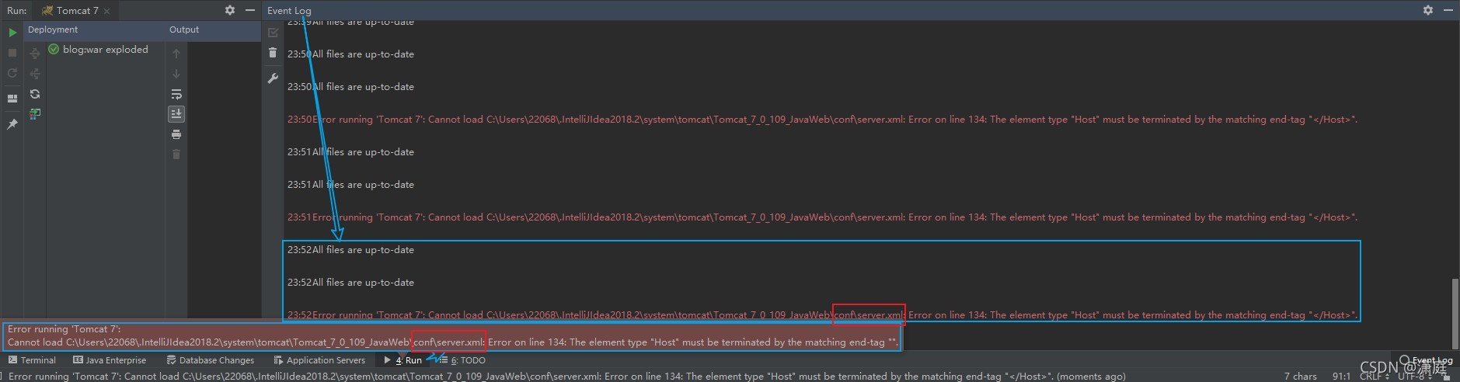Toggle soft-wrap in the Output toolbar
This screenshot has height=382, width=1460.
coord(176,94)
